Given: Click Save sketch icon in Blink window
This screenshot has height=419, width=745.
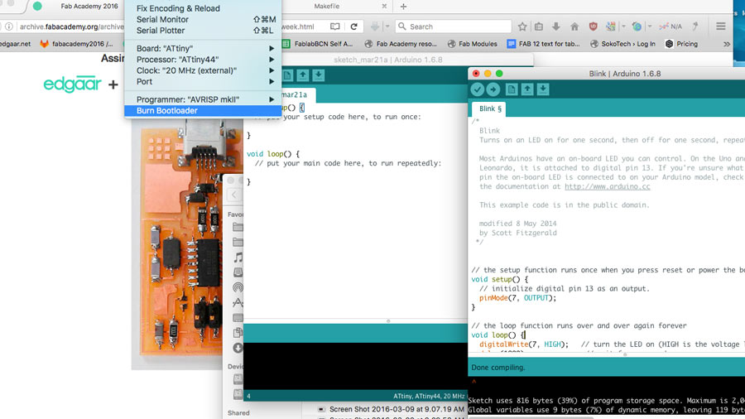Looking at the screenshot, I should (542, 89).
